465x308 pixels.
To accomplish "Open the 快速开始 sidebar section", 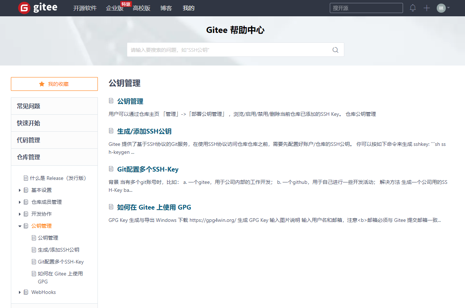I will [x=54, y=123].
